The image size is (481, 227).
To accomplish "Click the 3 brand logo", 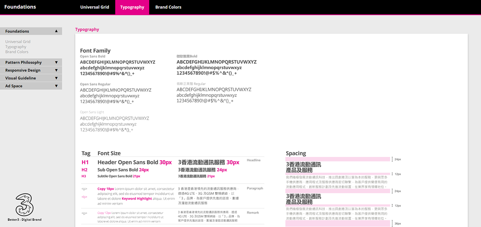I will 24,205.
